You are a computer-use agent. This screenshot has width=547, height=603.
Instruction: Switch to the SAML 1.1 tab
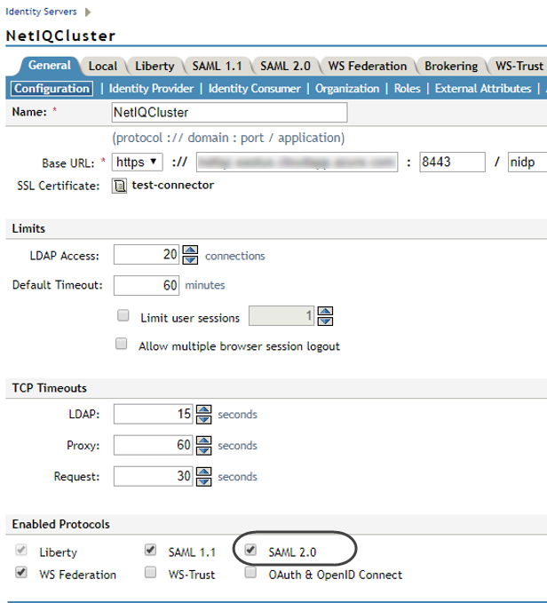tap(218, 66)
